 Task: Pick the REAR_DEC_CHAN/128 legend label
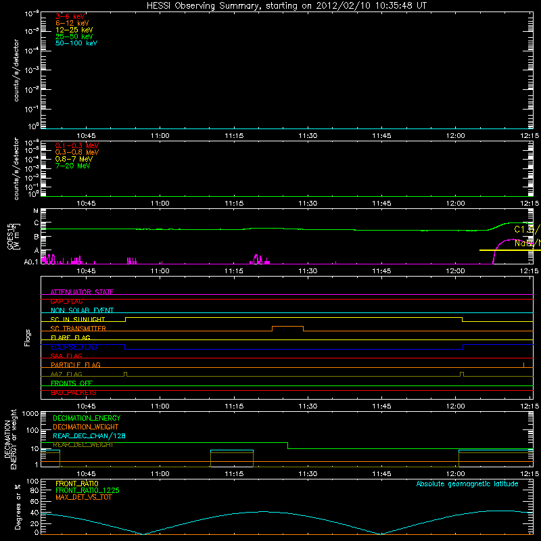(89, 436)
